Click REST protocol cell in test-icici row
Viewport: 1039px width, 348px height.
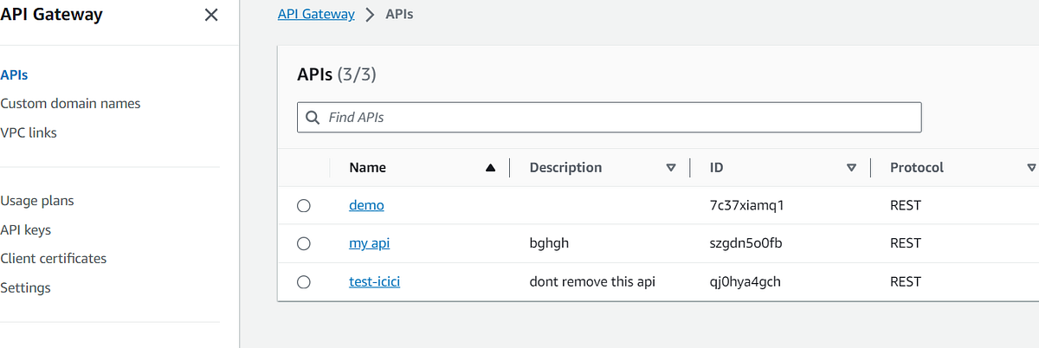(906, 282)
